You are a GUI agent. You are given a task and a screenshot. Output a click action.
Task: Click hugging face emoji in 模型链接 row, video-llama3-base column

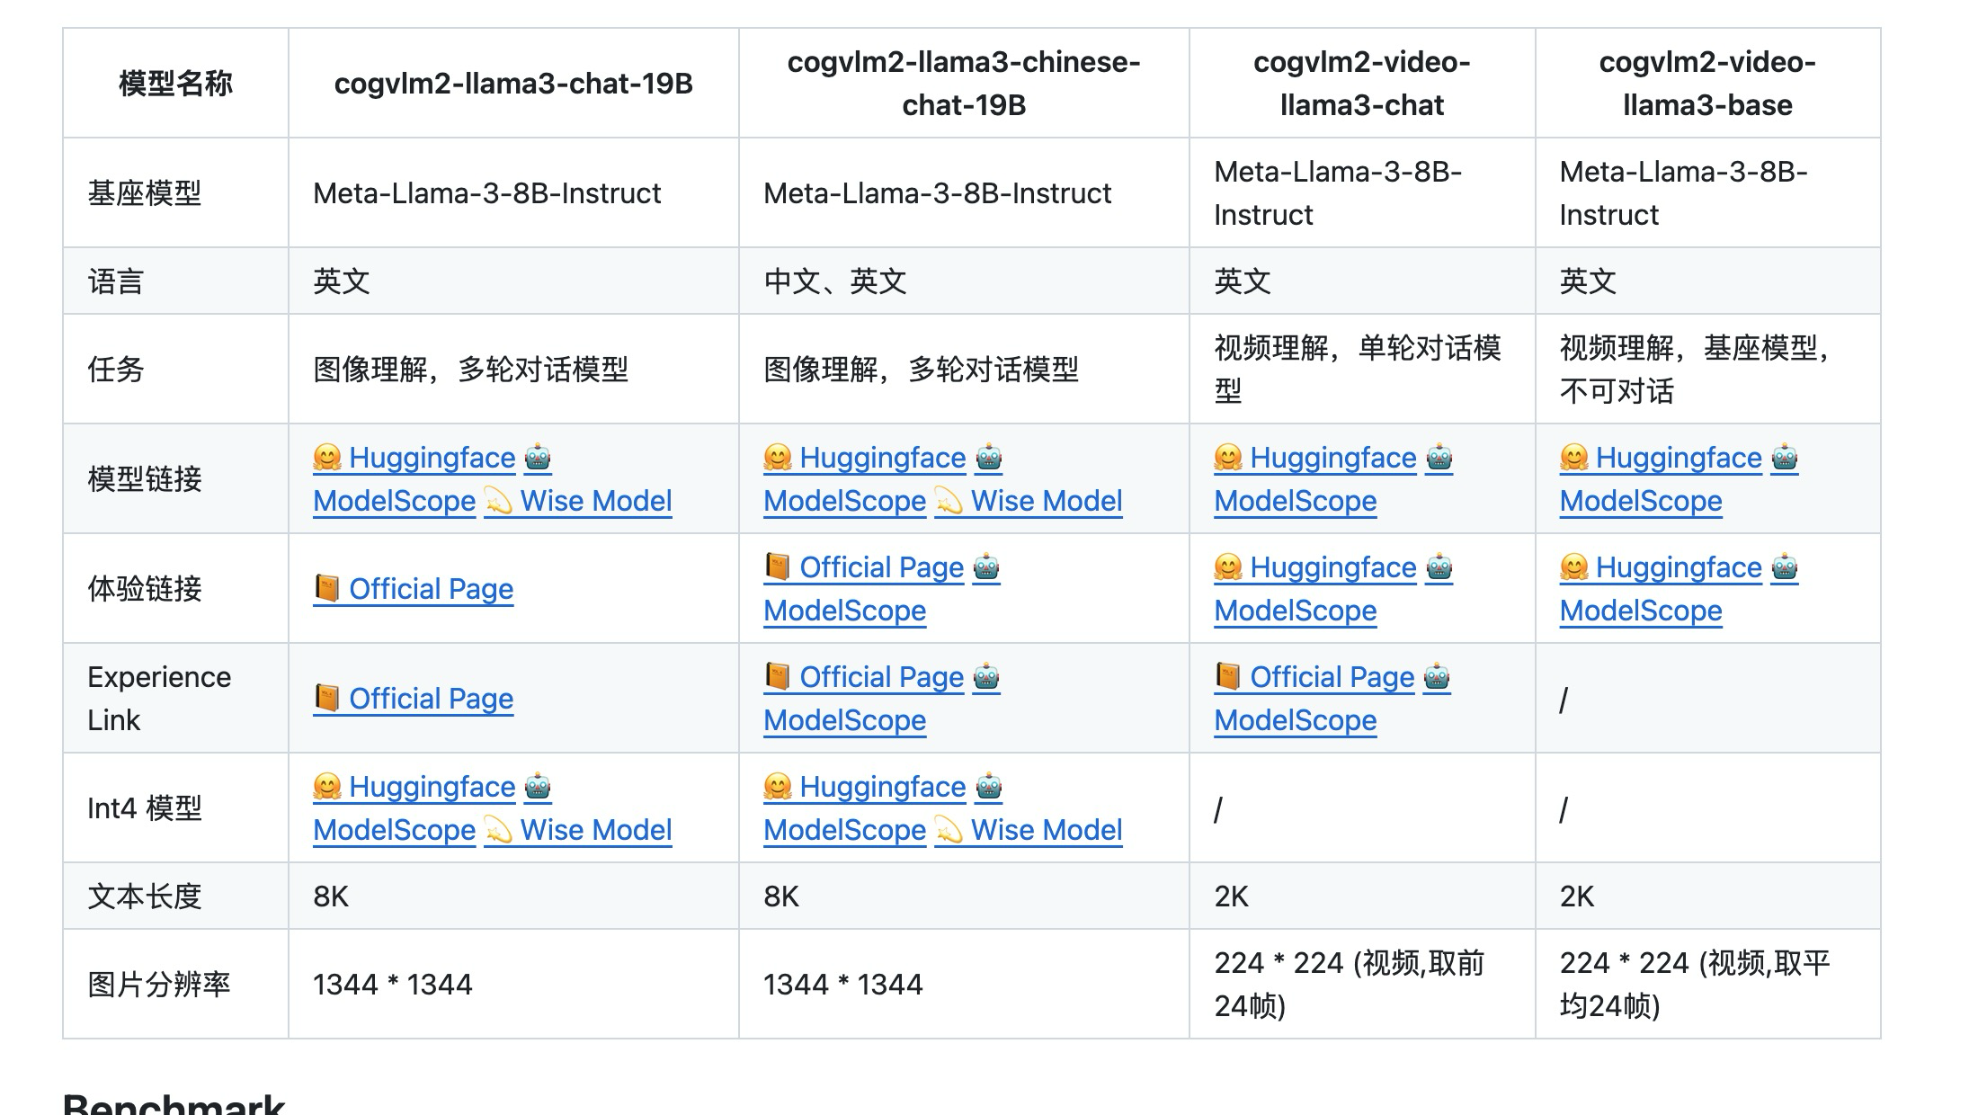pos(1574,458)
